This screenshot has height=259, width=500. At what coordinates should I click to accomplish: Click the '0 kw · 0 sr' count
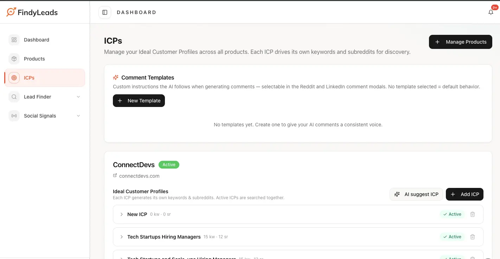160,214
